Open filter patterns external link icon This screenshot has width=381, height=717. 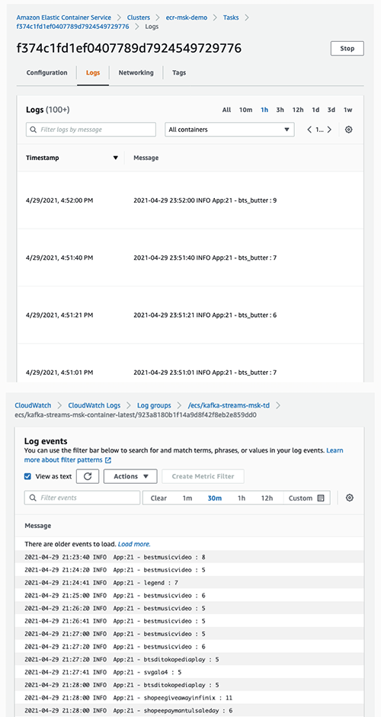click(x=108, y=459)
